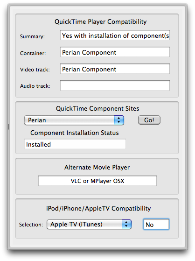Click the QuickTime Component Sites heading

(97, 108)
